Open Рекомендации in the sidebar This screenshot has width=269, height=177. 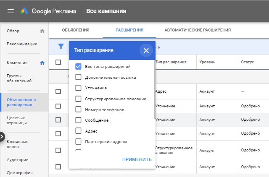[x=22, y=44]
